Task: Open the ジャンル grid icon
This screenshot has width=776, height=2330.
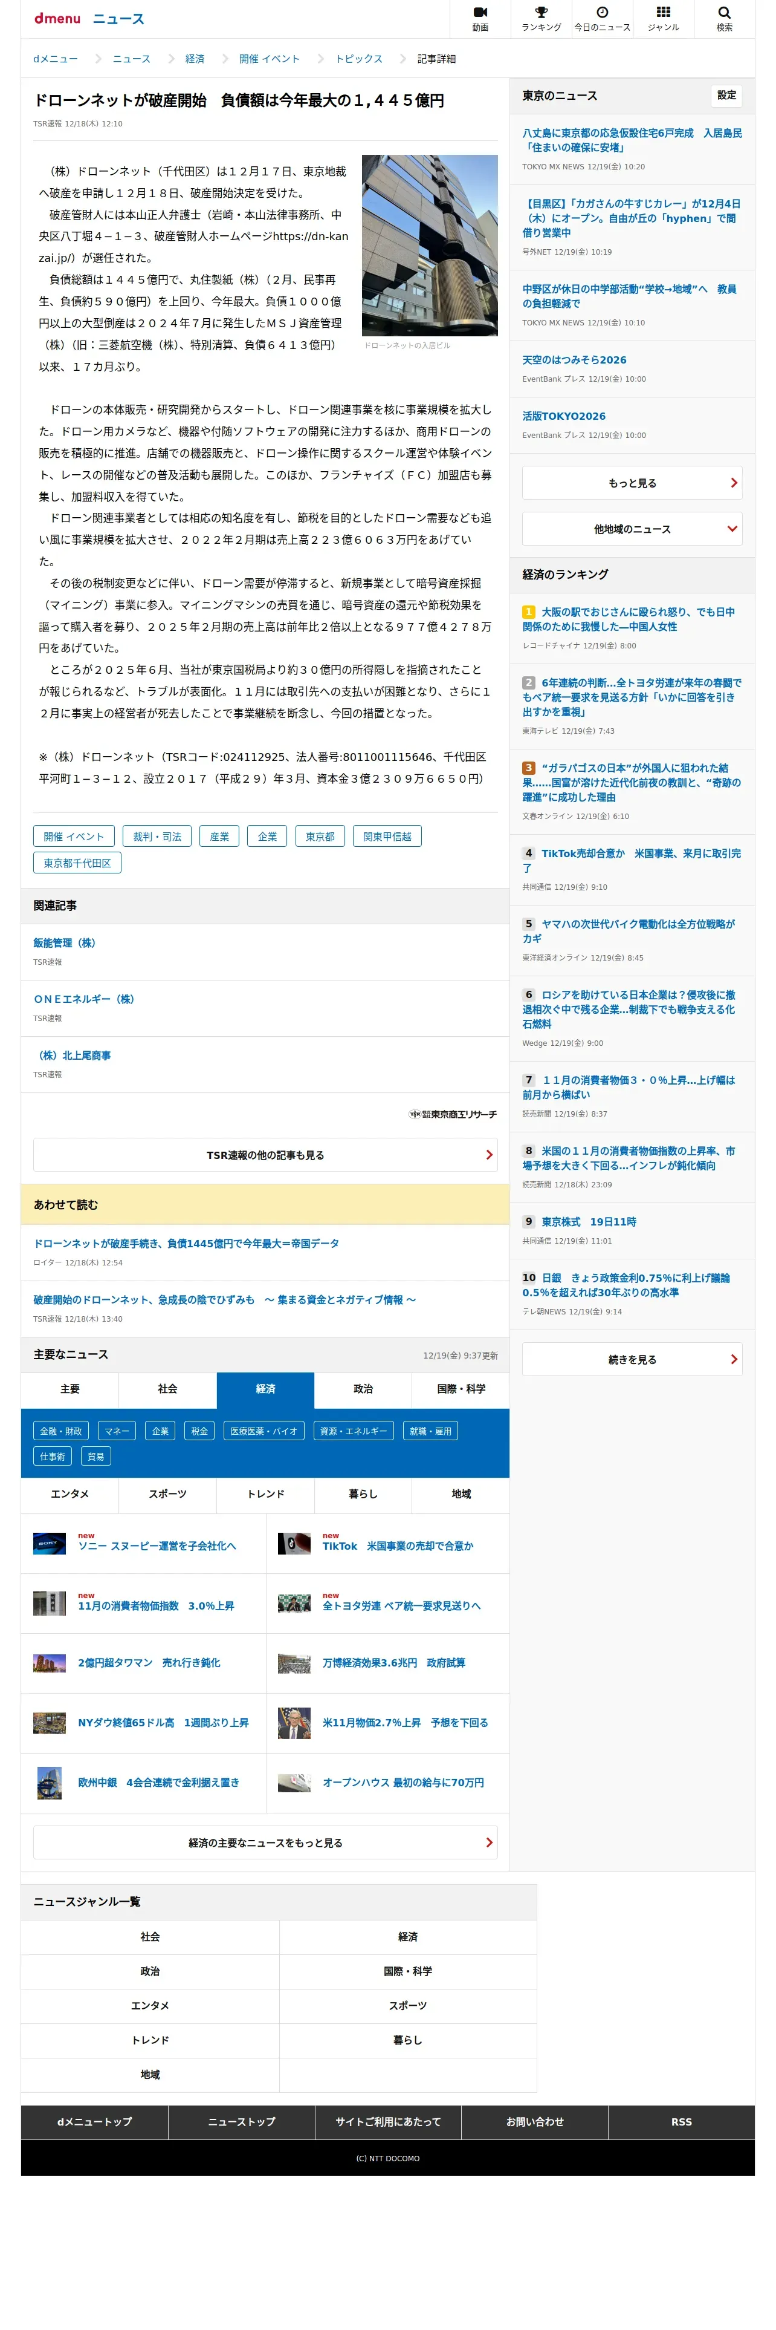Action: click(x=663, y=18)
